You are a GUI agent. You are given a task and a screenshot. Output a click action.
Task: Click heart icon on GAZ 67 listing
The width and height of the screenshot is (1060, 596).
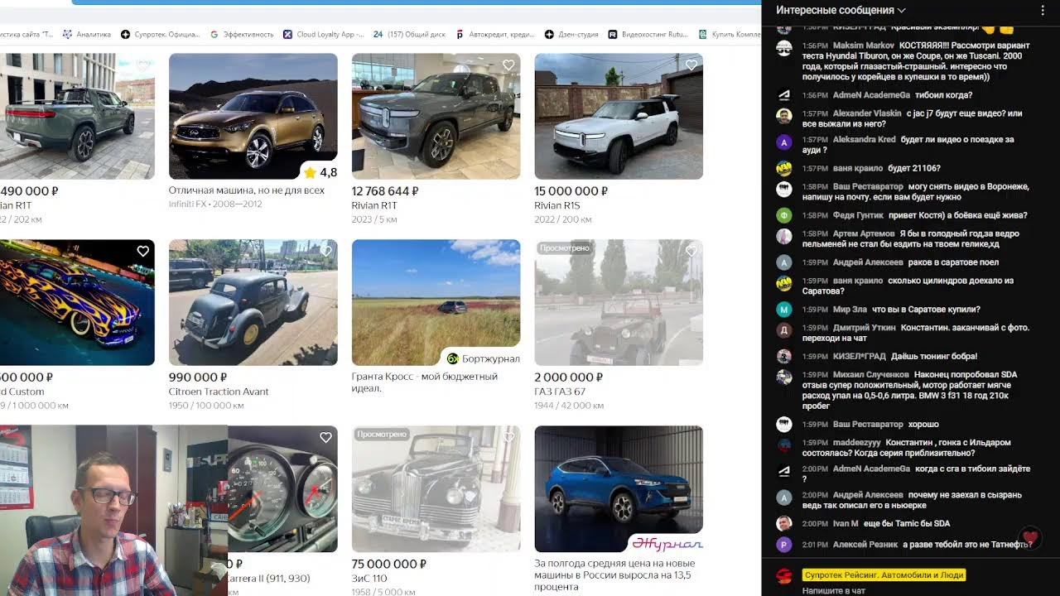[x=691, y=252]
